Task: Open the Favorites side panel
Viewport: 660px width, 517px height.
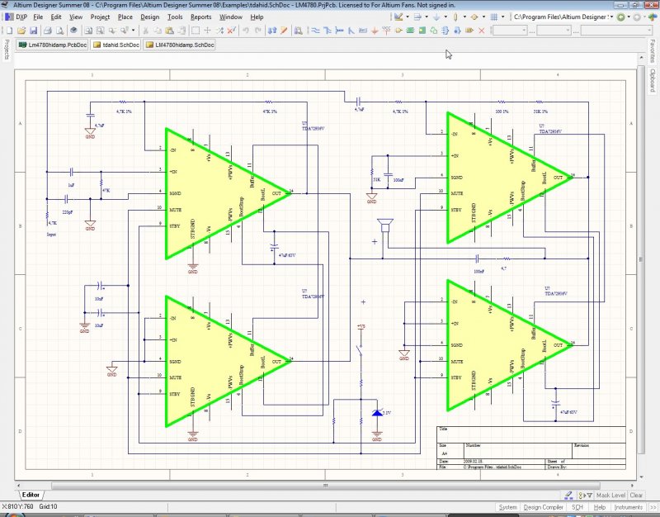Action: click(x=652, y=50)
